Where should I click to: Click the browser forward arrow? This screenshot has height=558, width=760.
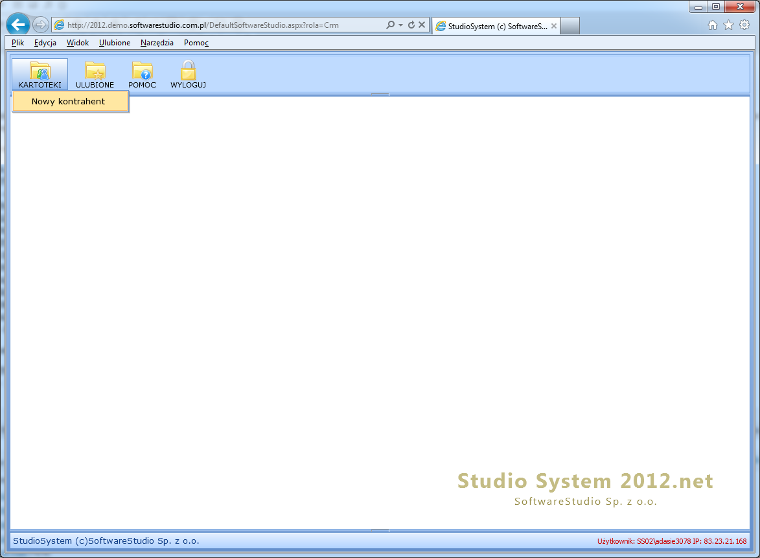click(41, 25)
